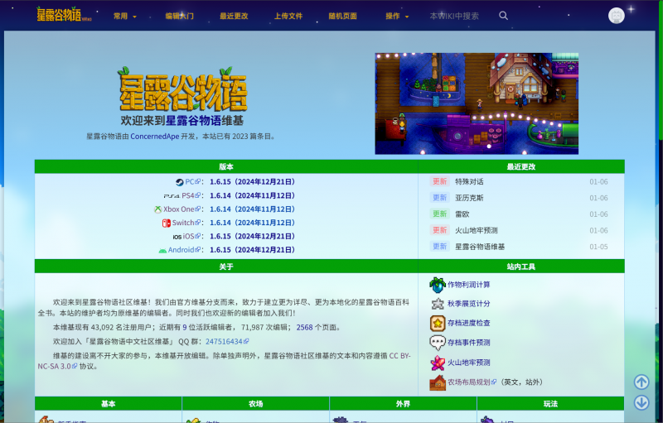Open the user avatar icon

[x=616, y=16]
